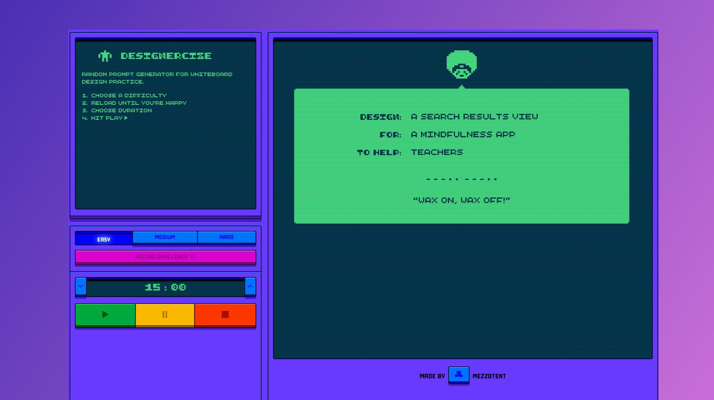Select the DESIGNERCIZE title text
714x400 pixels.
tap(166, 56)
